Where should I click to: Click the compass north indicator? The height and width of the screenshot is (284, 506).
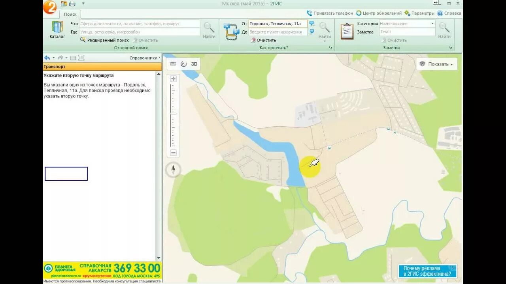coord(173,170)
